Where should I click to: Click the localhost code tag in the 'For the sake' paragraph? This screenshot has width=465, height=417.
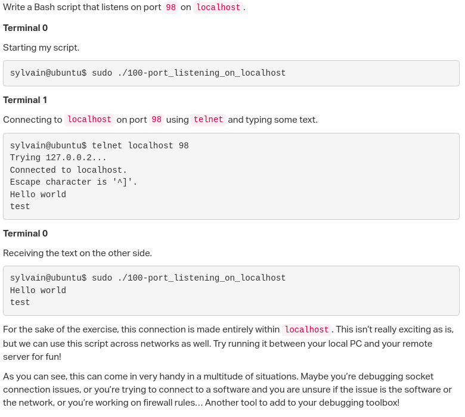pyautogui.click(x=306, y=329)
